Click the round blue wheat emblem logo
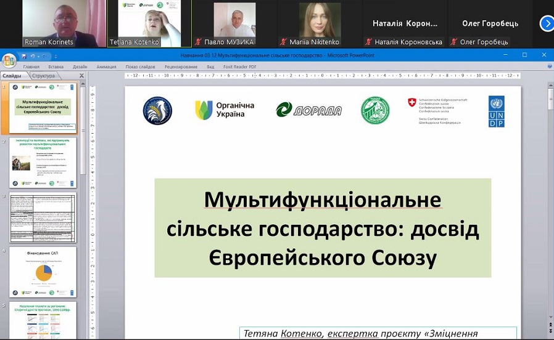 [x=157, y=110]
